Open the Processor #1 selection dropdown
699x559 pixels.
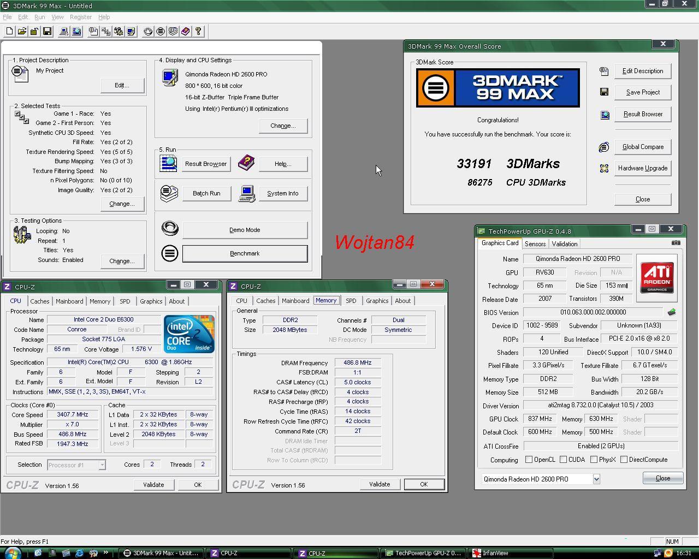(x=102, y=465)
